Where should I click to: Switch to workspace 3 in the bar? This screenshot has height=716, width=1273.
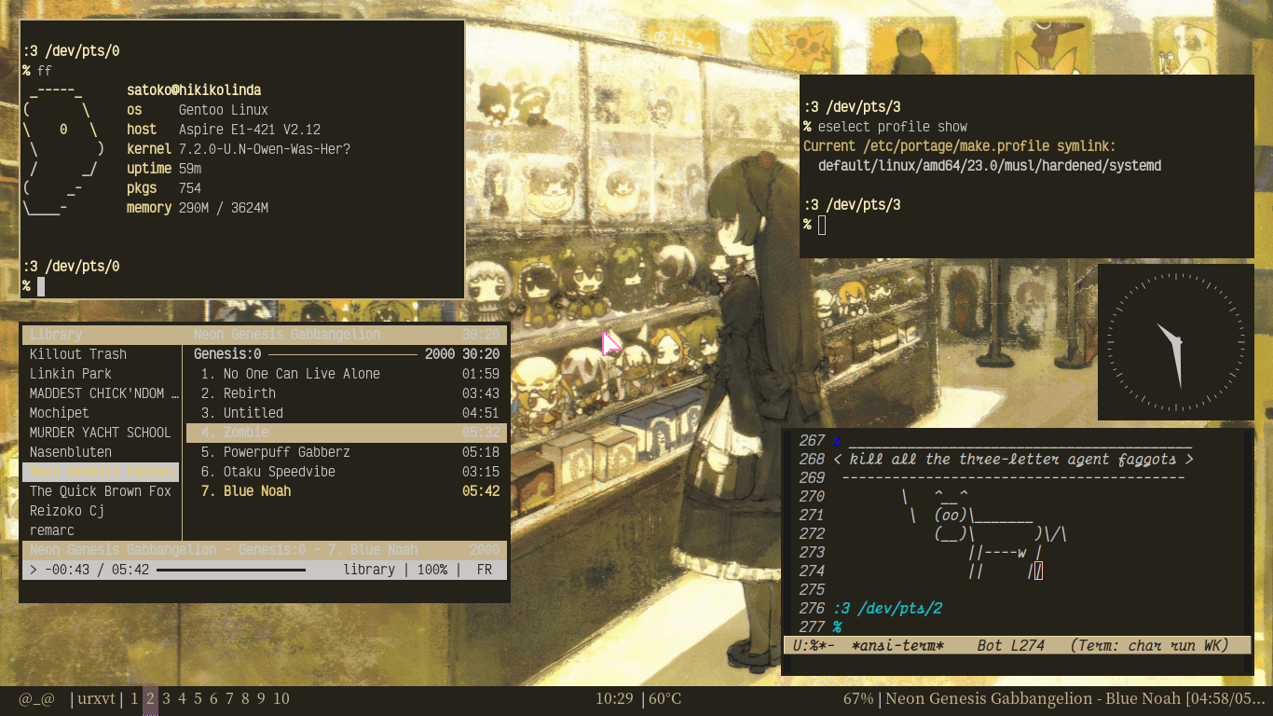click(166, 698)
